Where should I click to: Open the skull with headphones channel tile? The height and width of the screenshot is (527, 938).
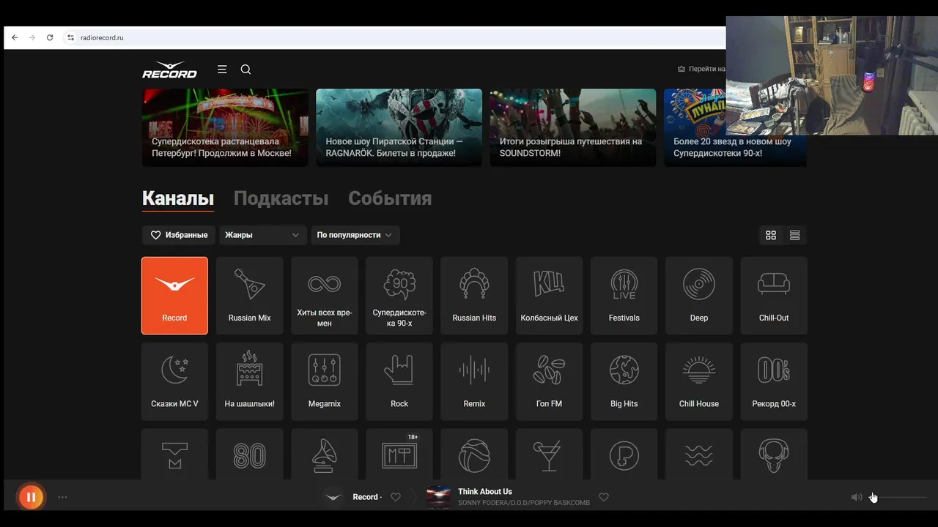tap(774, 455)
